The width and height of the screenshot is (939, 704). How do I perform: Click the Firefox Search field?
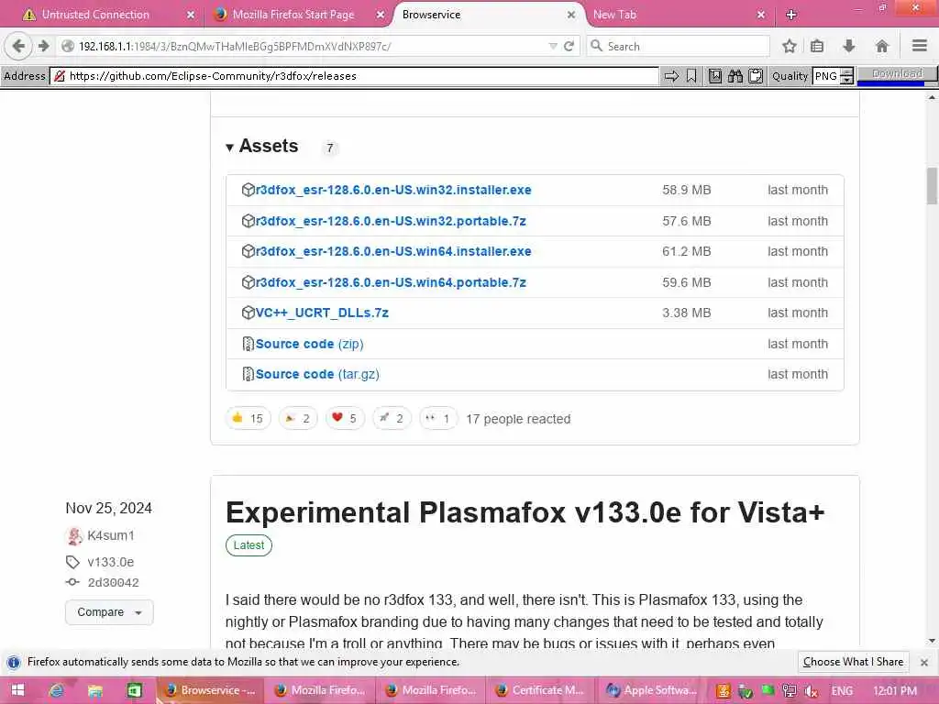[x=679, y=46]
